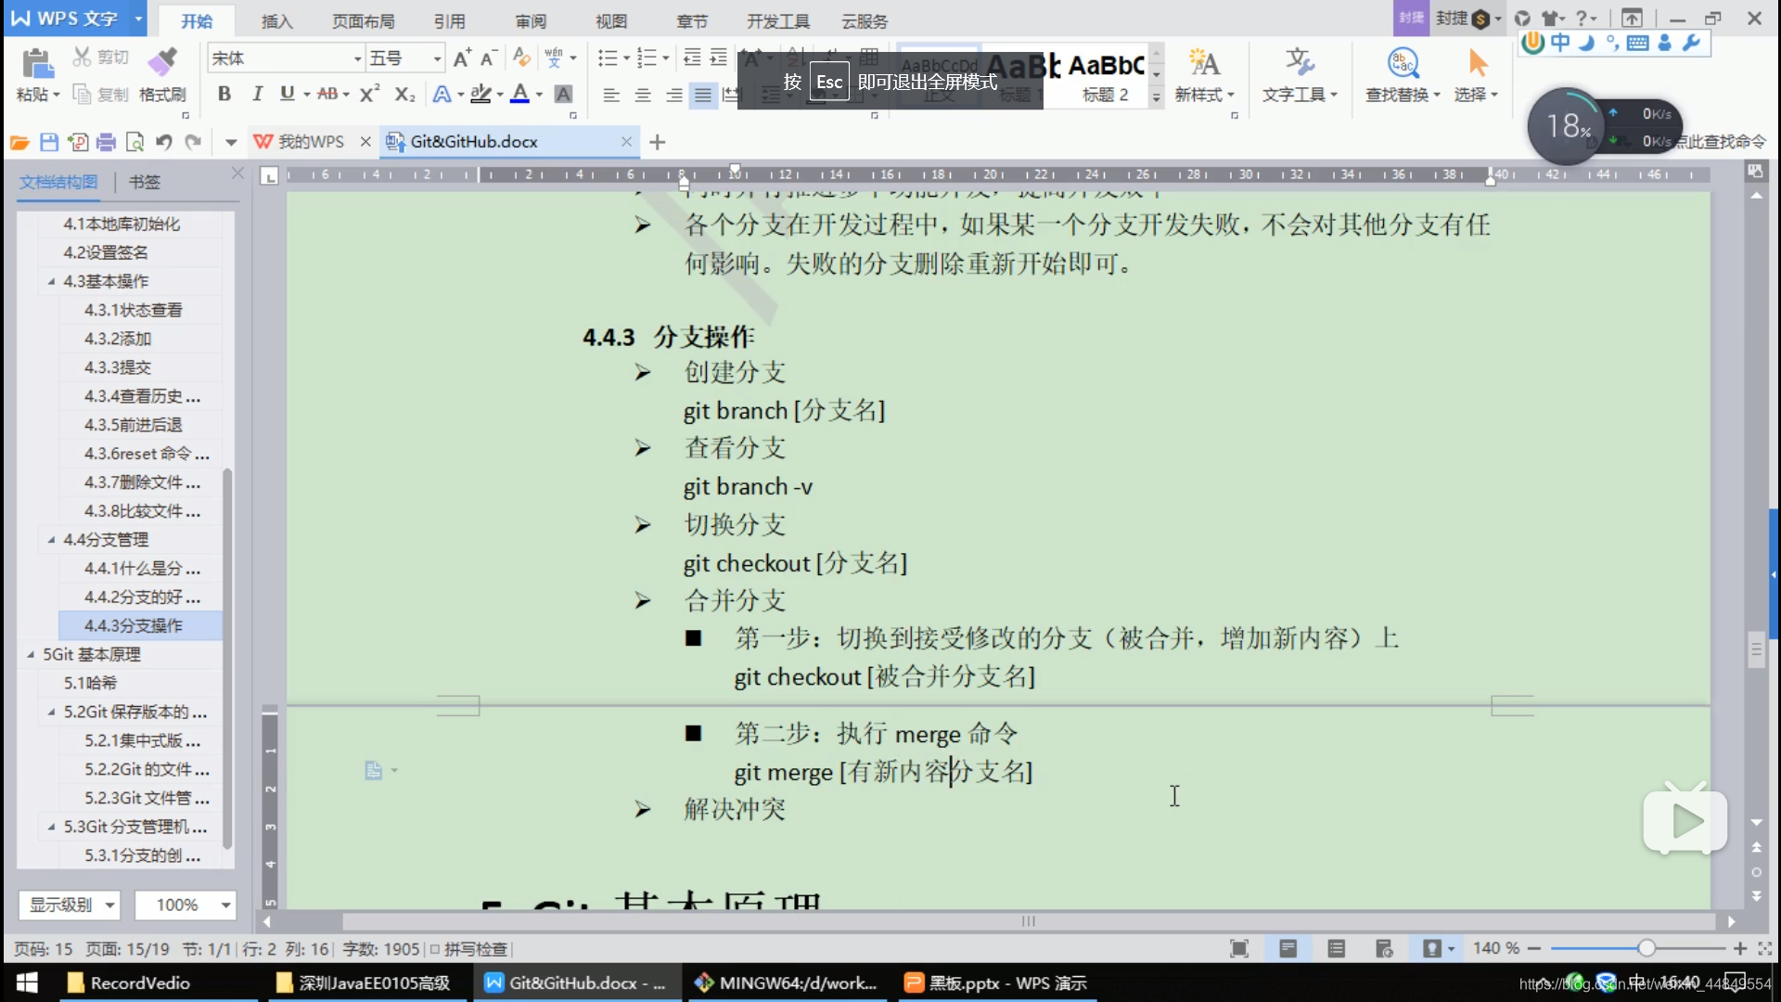1781x1002 pixels.
Task: Apply the text highlight color
Action: [480, 94]
